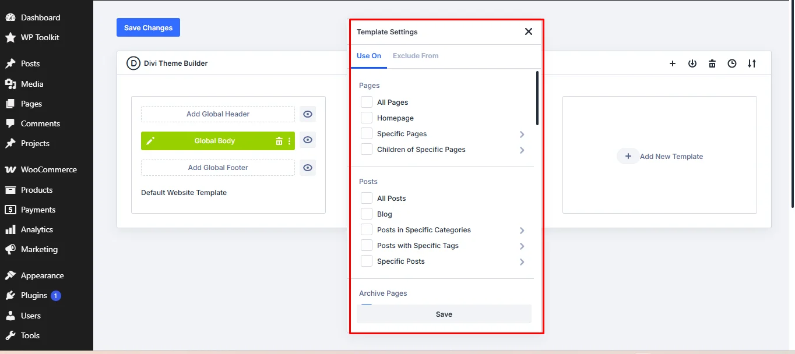
Task: Click the Global Body label
Action: pos(214,141)
